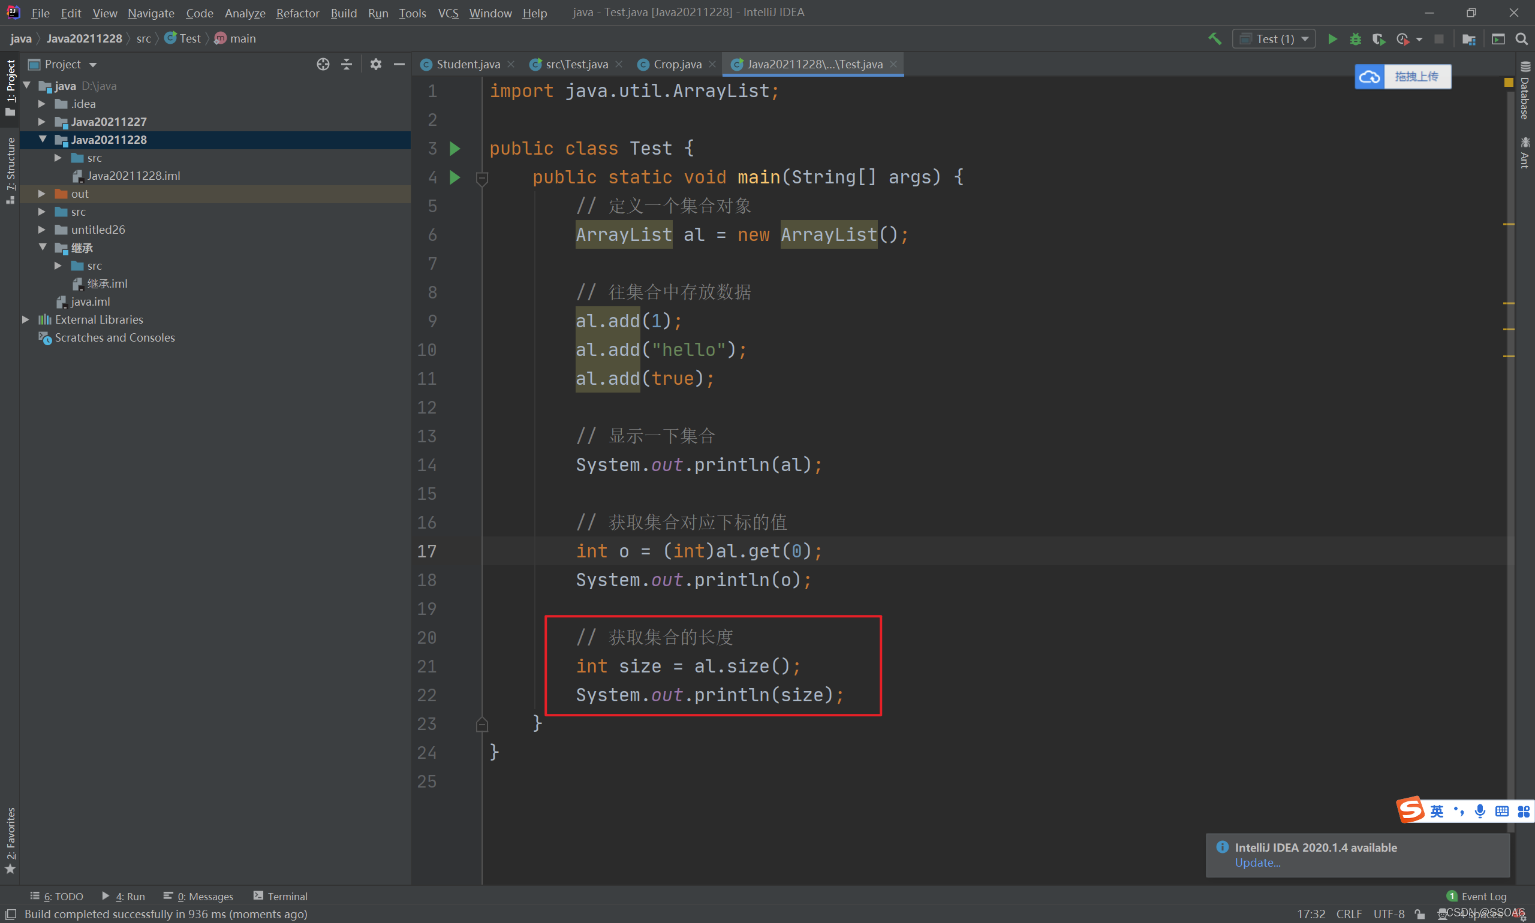Fold the closing brace marker at line 23

pos(481,725)
